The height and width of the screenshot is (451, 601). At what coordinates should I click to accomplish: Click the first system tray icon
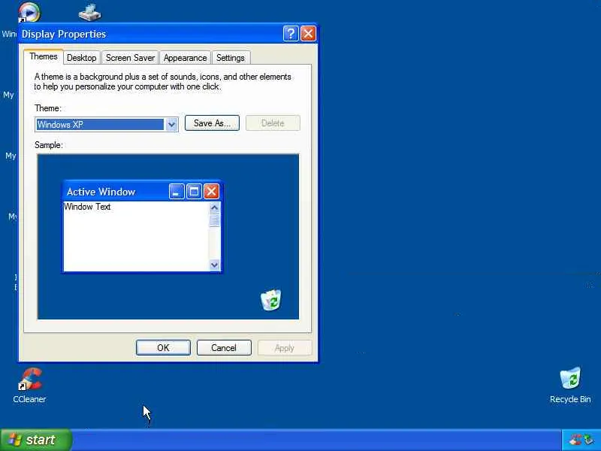pos(575,440)
